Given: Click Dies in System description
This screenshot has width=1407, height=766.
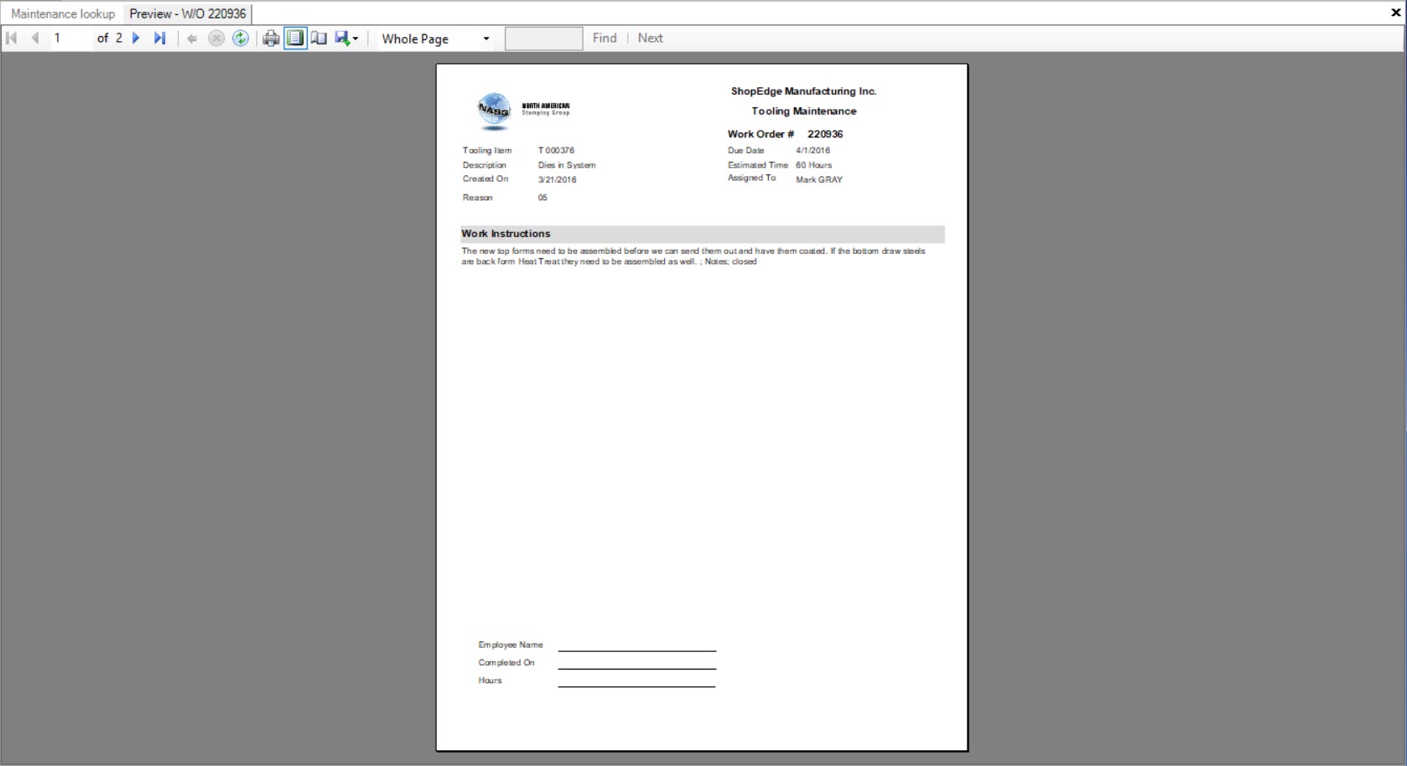Looking at the screenshot, I should coord(567,165).
